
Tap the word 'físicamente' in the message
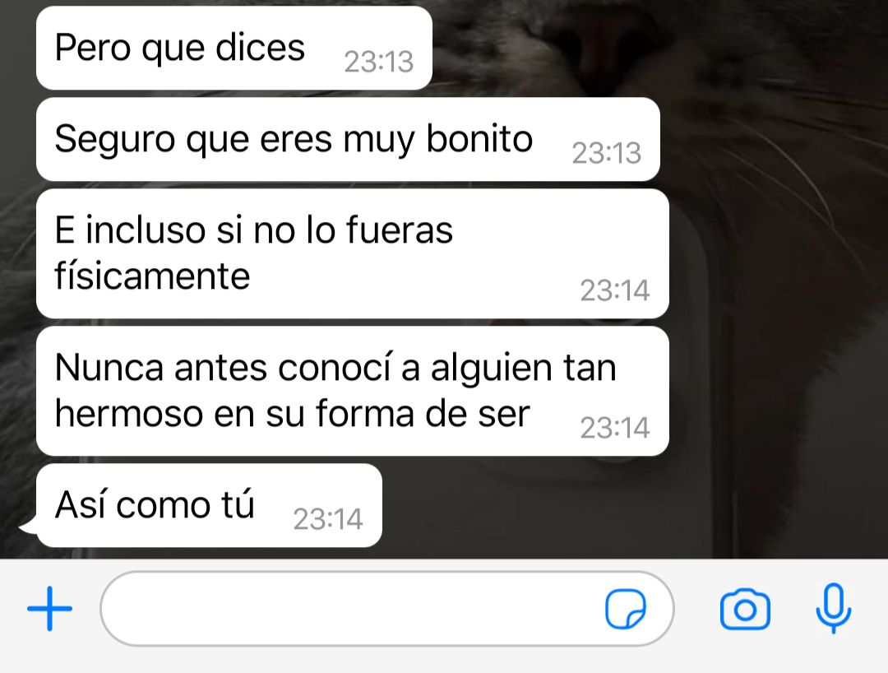tap(152, 276)
